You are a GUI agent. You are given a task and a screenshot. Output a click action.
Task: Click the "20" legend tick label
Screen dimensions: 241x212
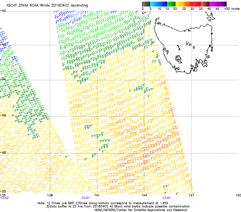[175, 9]
